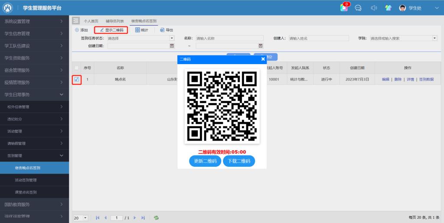Click the 创建人 name input field

pos(319,38)
